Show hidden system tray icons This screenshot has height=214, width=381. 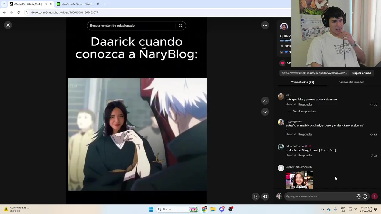point(322,209)
